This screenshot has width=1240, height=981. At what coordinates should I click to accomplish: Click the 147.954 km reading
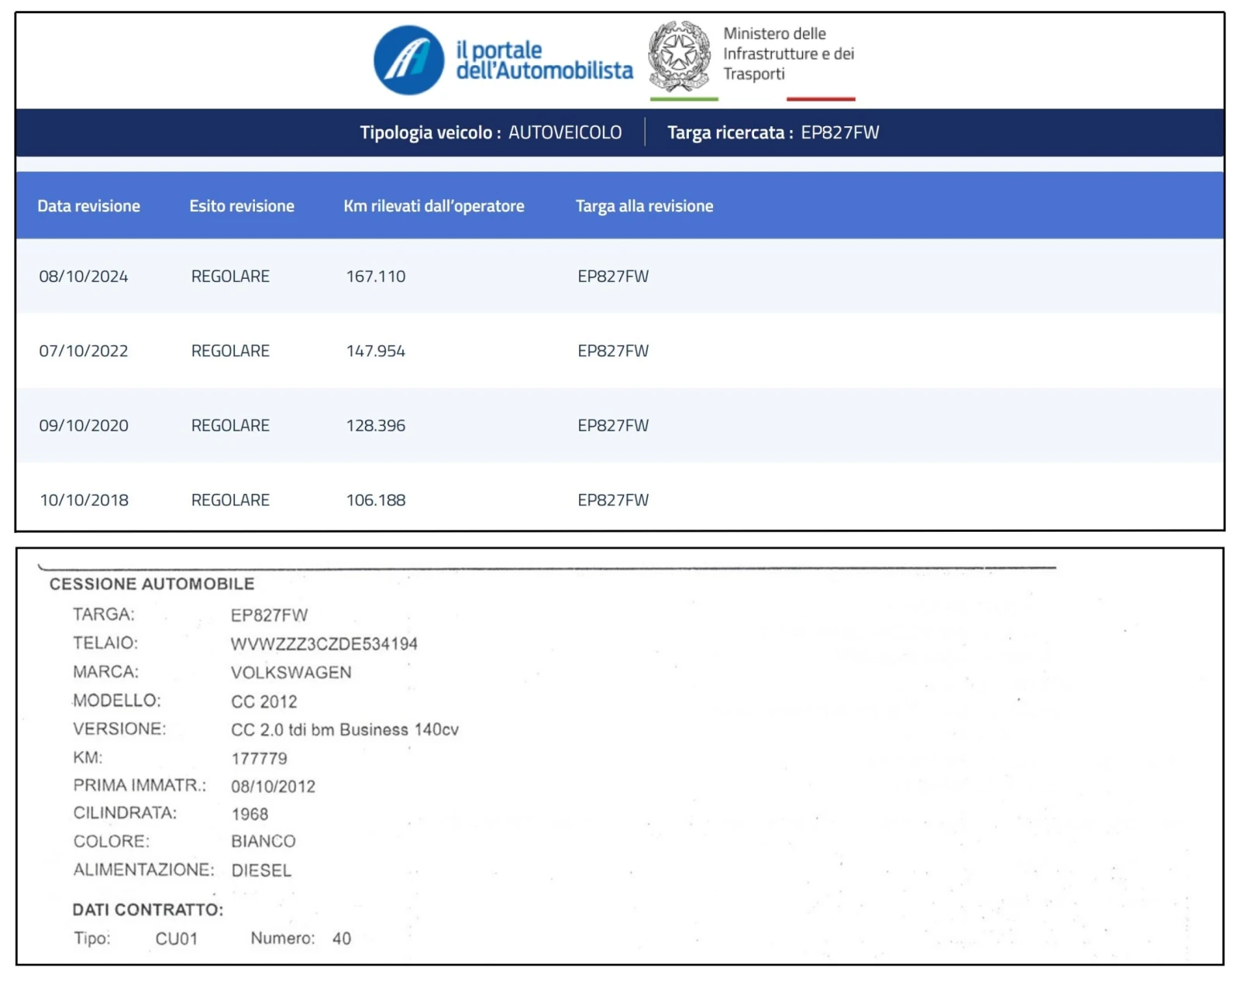[376, 351]
